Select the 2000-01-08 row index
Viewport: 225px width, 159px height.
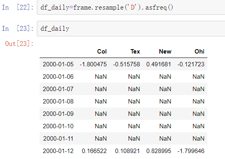click(58, 101)
